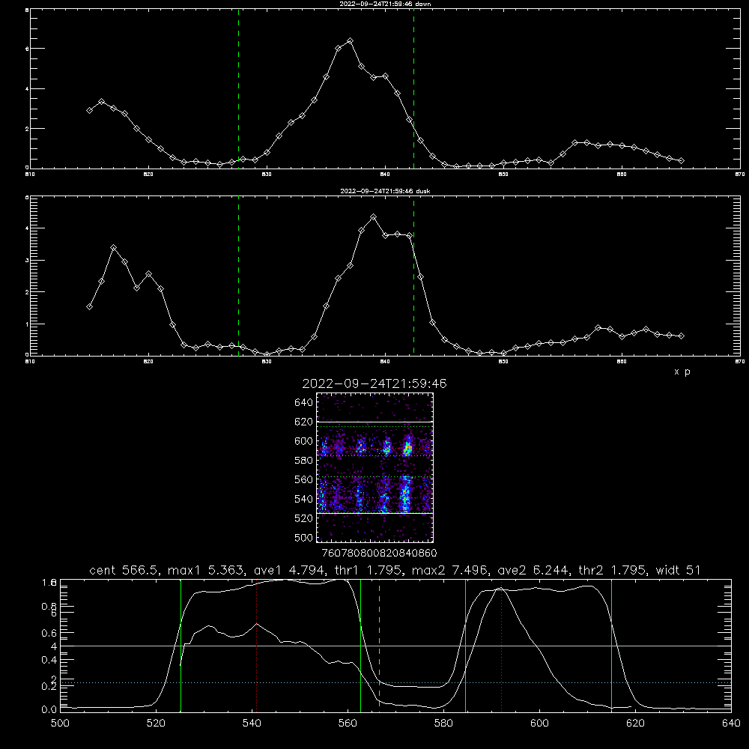Screen dimensions: 749x749
Task: Click the 0.0 label on bottom plot y-axis
Action: click(x=49, y=710)
